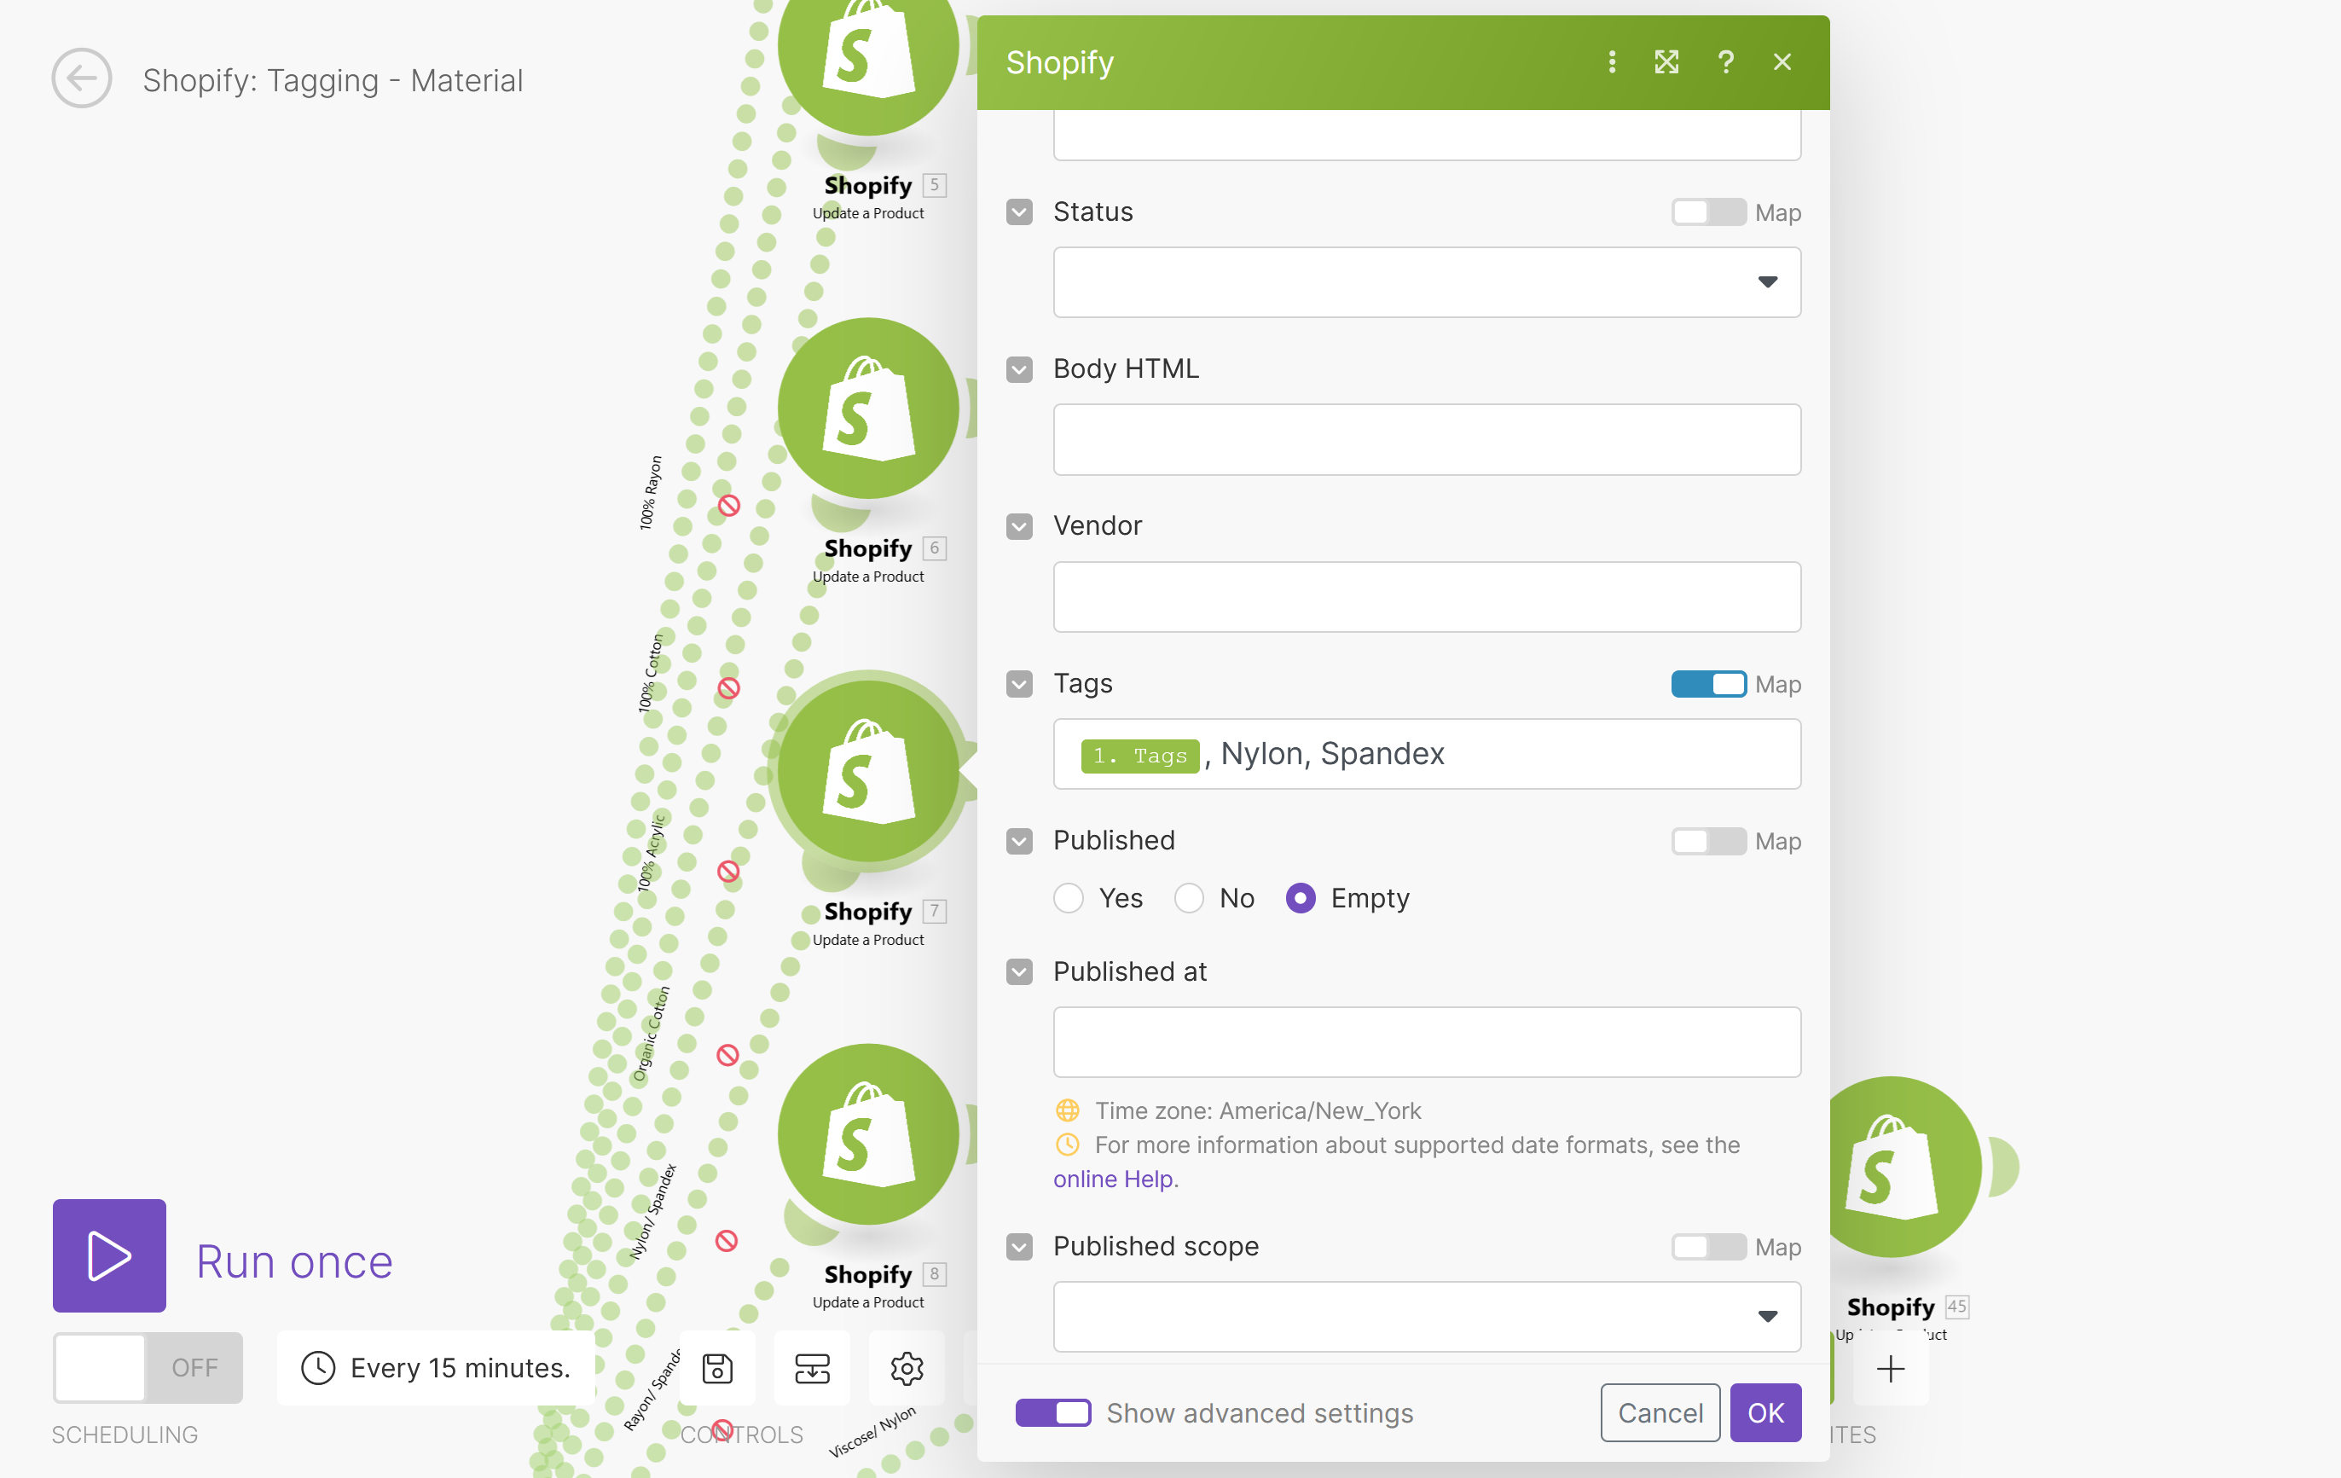Click the Run once play button
The width and height of the screenshot is (2341, 1478).
(x=109, y=1255)
